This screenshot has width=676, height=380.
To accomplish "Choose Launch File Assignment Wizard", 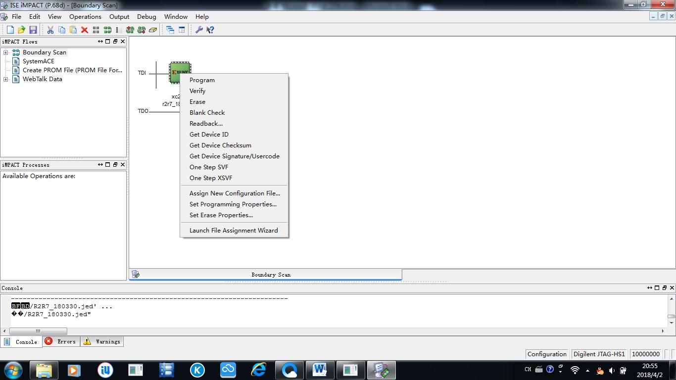I will [234, 231].
